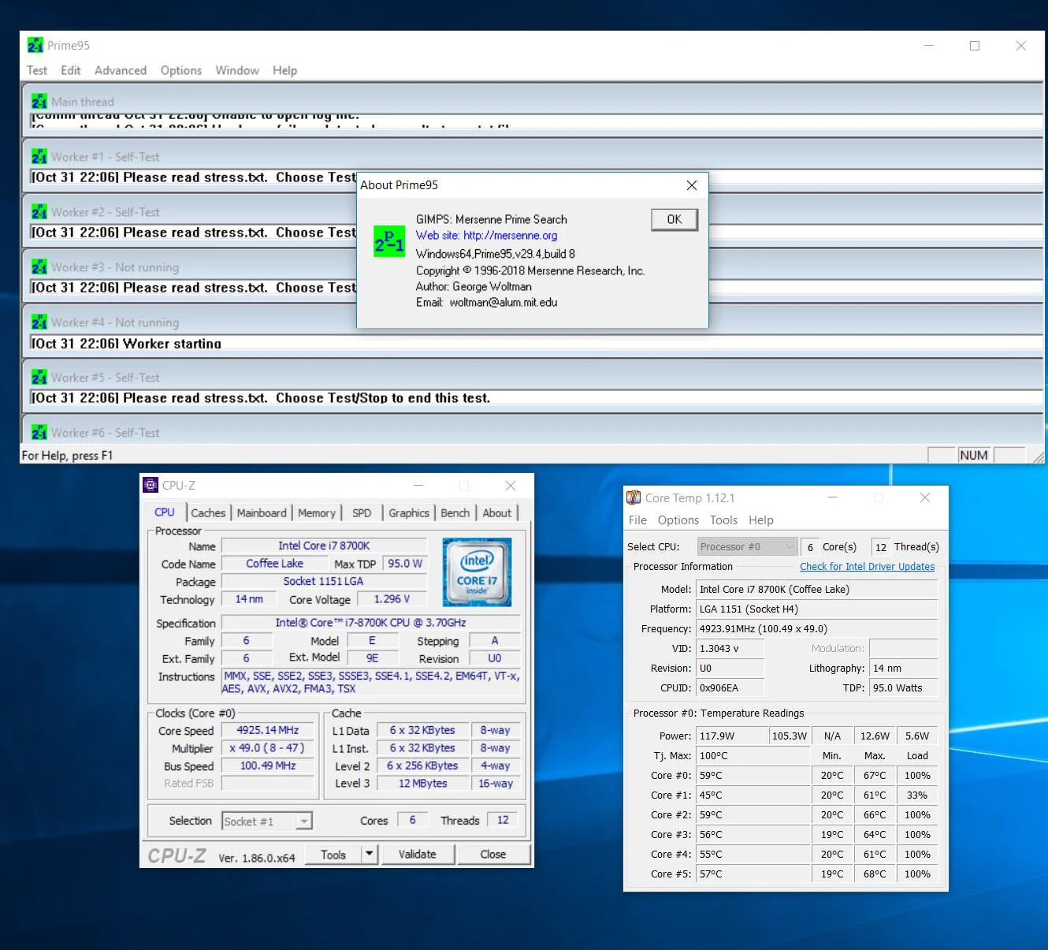Click the Validate button in CPU-Z

coord(417,854)
